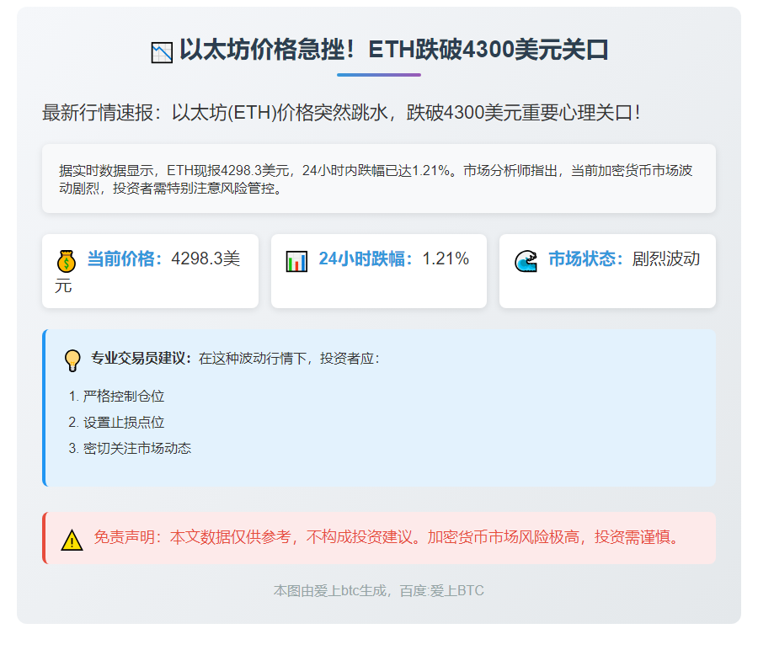Screen dimensions: 758x650
Task: Select the wave icon showing market volatility
Action: [x=526, y=261]
